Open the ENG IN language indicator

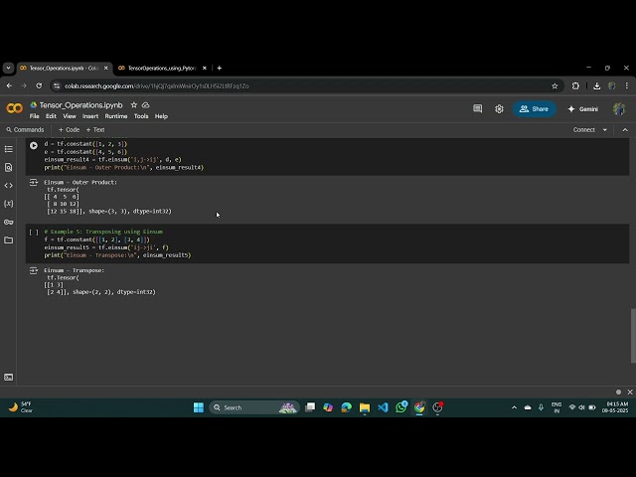point(556,407)
